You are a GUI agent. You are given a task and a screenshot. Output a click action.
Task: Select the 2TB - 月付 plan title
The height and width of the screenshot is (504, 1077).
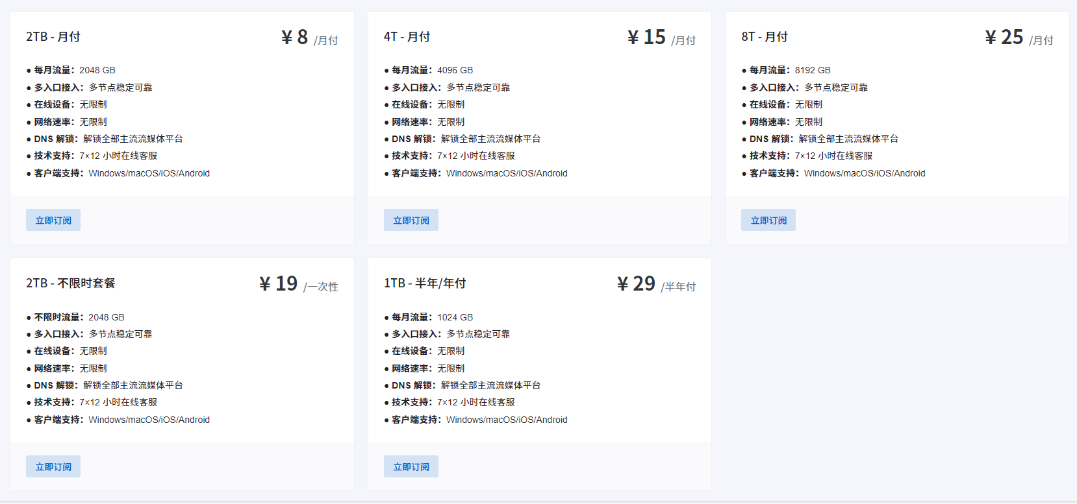point(53,37)
